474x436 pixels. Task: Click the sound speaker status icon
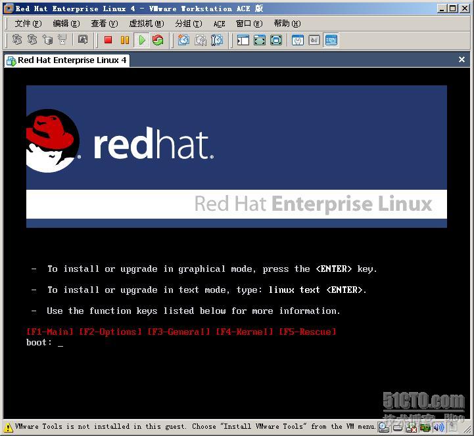coord(438,427)
